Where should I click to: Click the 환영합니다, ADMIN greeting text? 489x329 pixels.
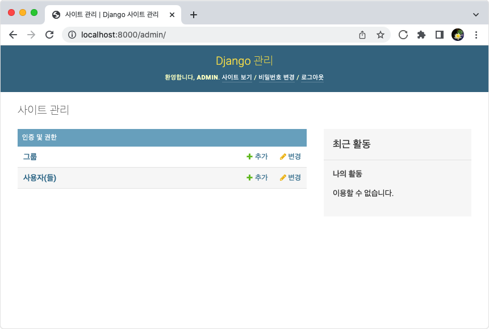coord(191,77)
